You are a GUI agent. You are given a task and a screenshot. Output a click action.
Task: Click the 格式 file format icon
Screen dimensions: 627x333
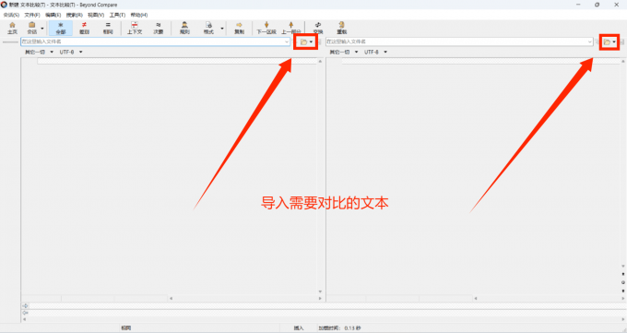(x=208, y=28)
